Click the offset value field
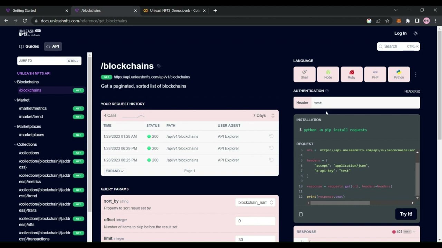The image size is (442, 248). (x=255, y=221)
